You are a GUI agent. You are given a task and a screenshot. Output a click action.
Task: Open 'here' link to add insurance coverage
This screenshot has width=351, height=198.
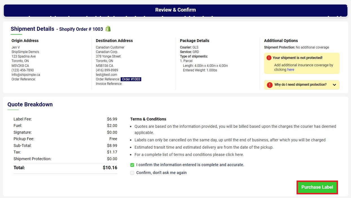coord(291,70)
